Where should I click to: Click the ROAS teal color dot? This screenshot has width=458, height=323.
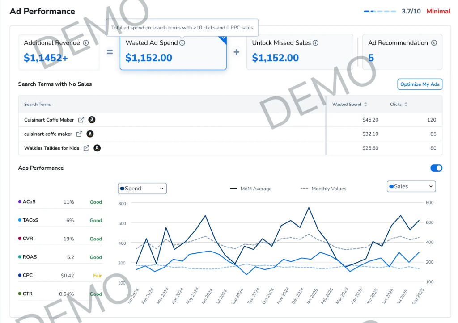20,257
